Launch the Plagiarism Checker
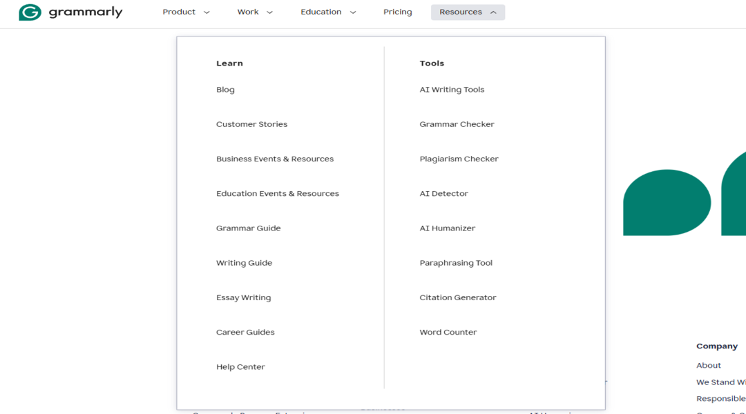 [459, 159]
